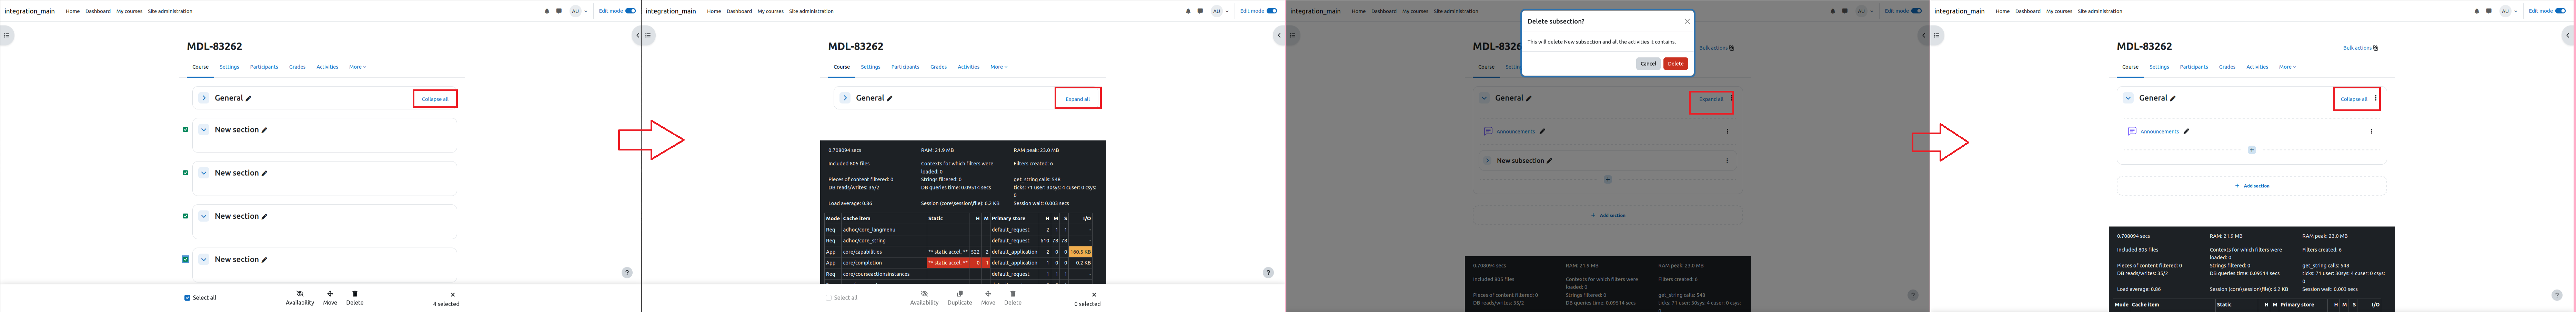Click plus add-activity icon below New subsection
This screenshot has width=2576, height=312.
click(x=1608, y=179)
